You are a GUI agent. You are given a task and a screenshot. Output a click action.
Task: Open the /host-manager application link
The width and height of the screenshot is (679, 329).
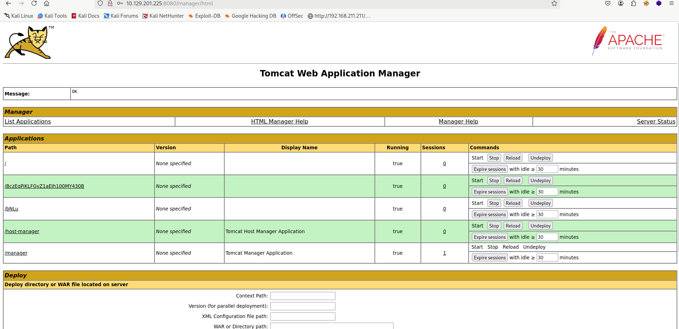22,231
